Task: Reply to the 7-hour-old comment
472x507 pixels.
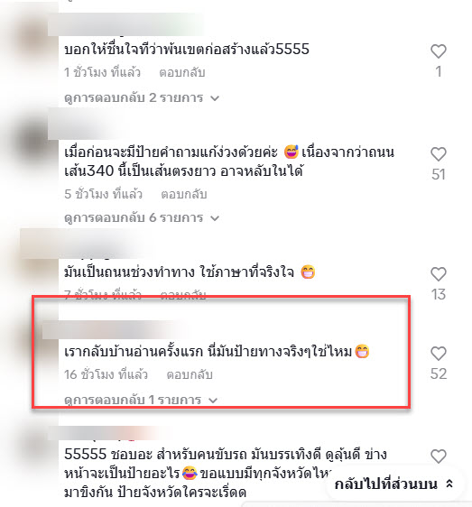Action: (x=183, y=295)
